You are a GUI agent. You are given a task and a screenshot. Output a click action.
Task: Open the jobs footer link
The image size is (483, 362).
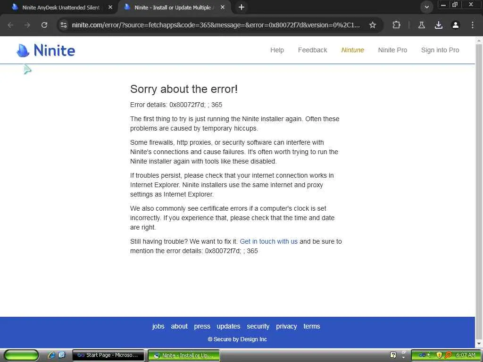[x=158, y=326]
